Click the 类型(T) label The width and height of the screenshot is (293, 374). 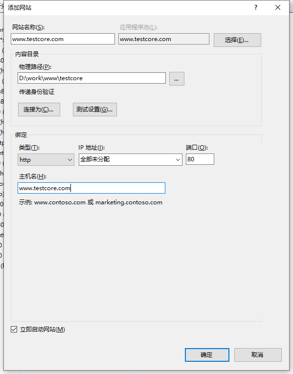pos(29,148)
